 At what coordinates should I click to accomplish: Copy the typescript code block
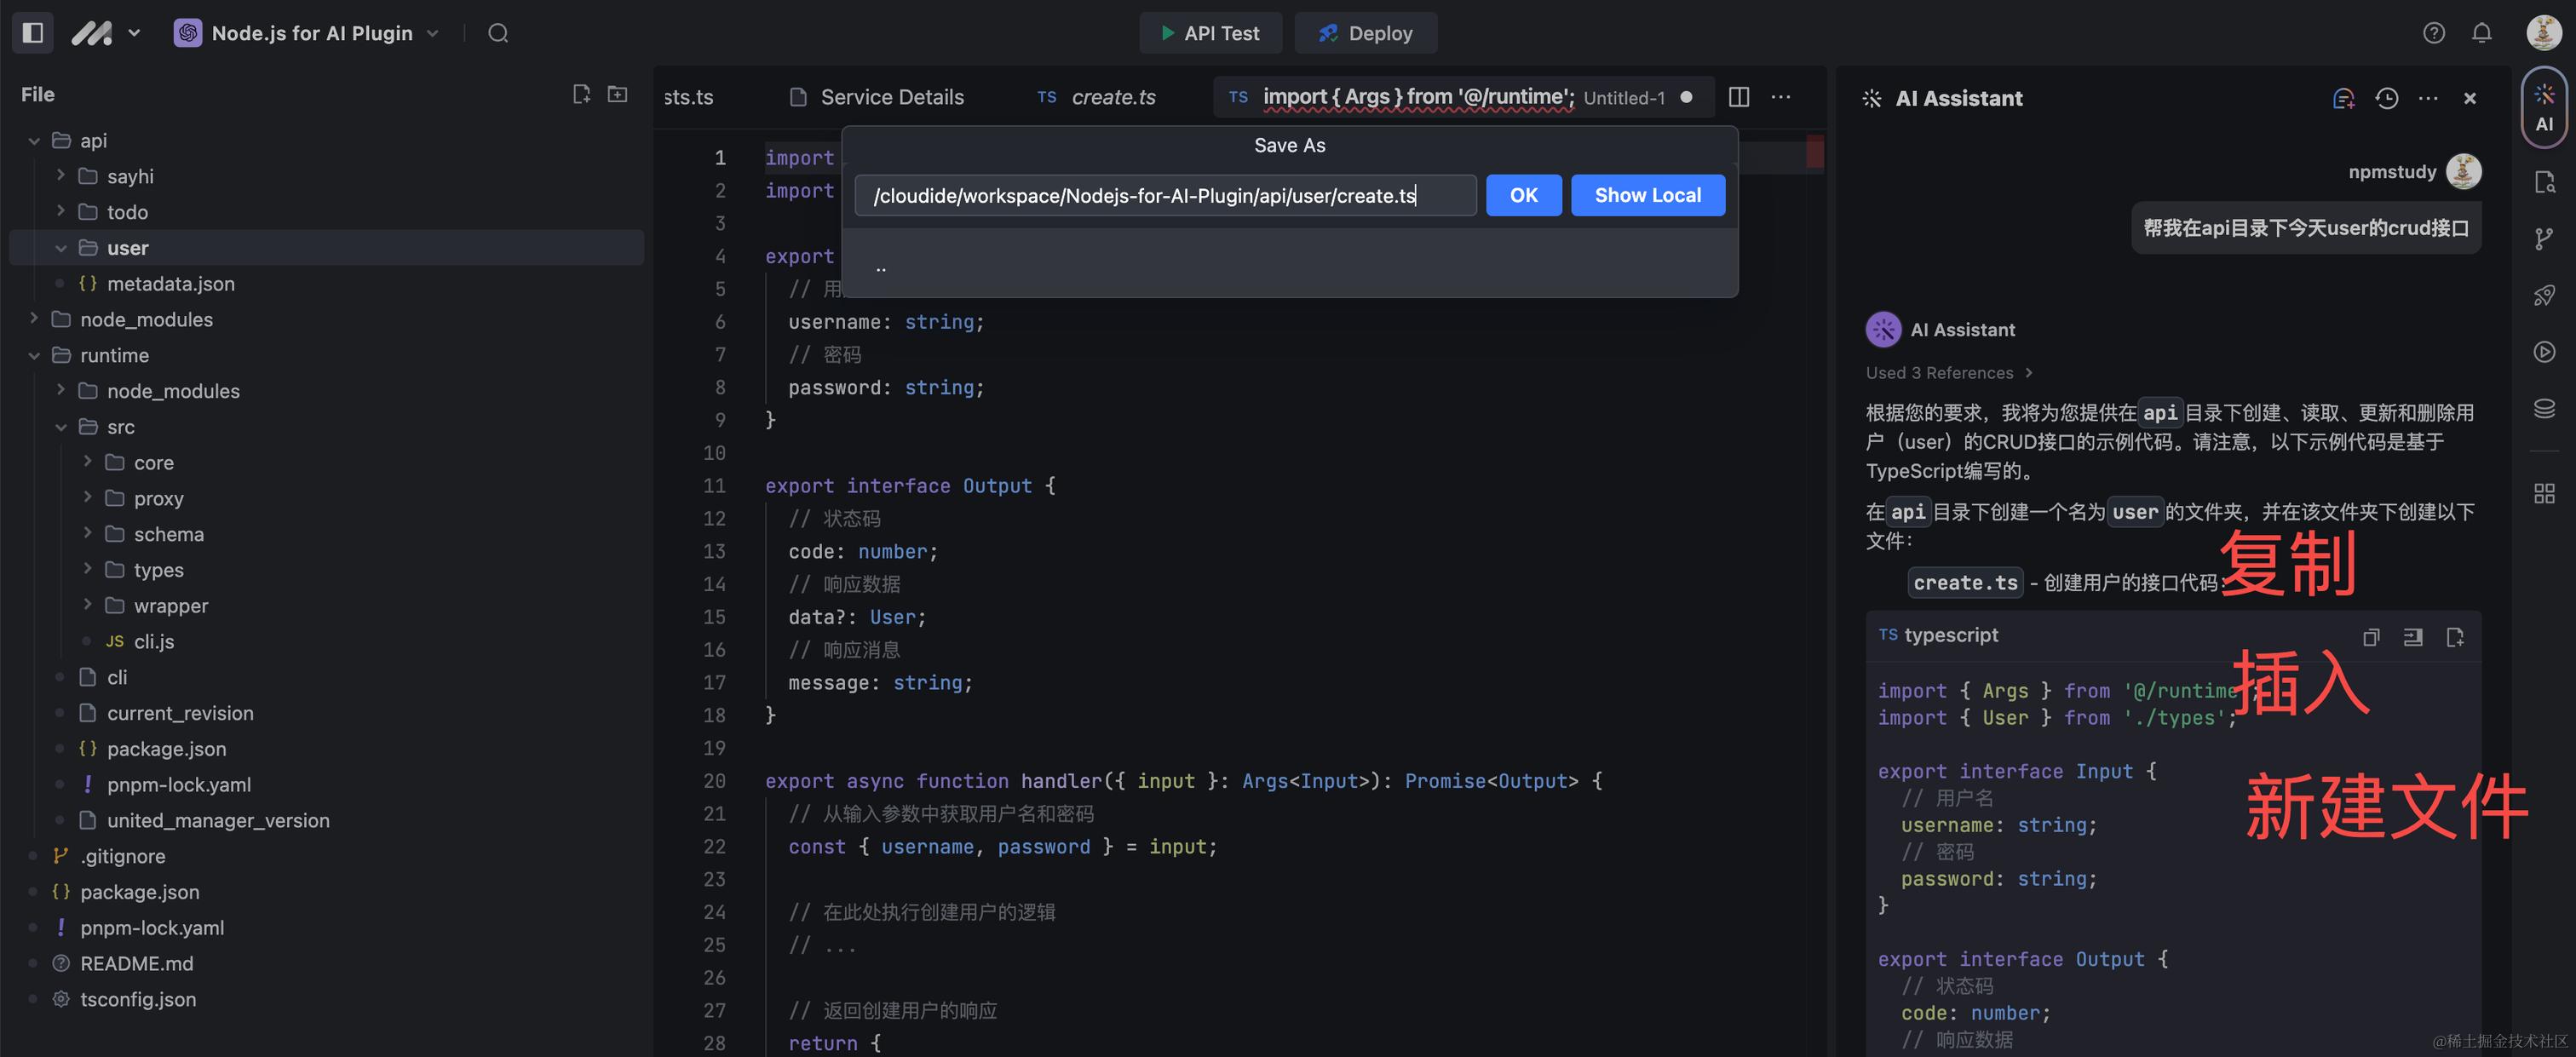2371,637
